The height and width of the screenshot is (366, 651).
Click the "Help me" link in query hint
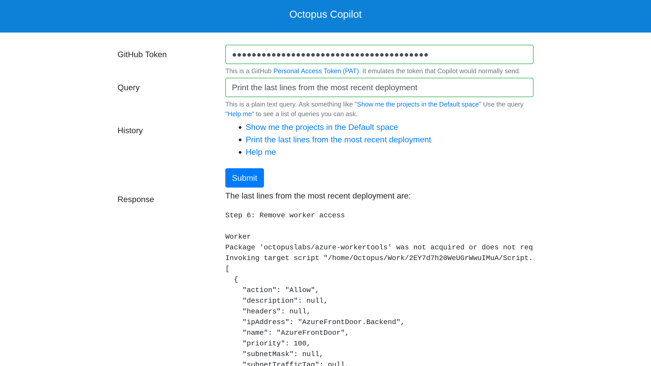click(240, 114)
